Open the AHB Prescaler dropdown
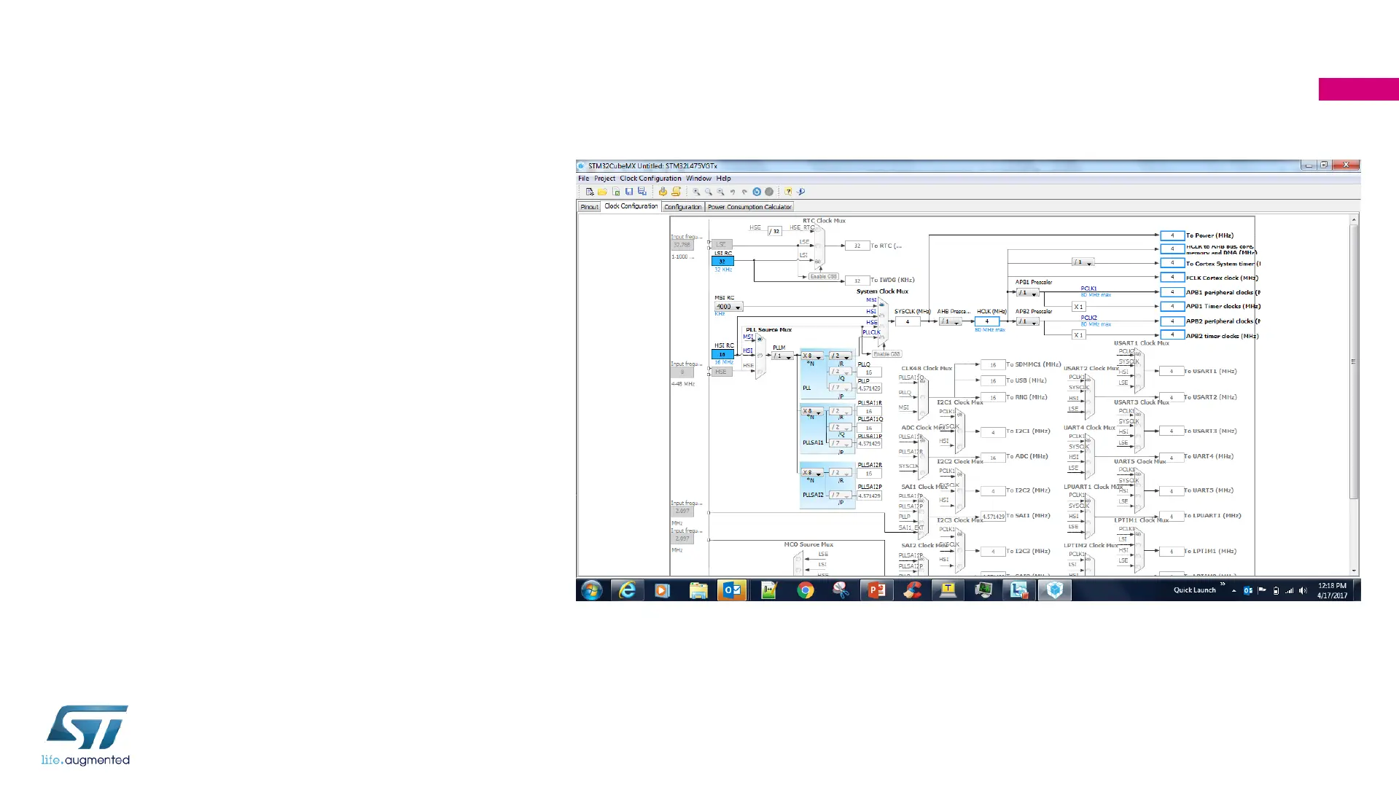 [950, 321]
